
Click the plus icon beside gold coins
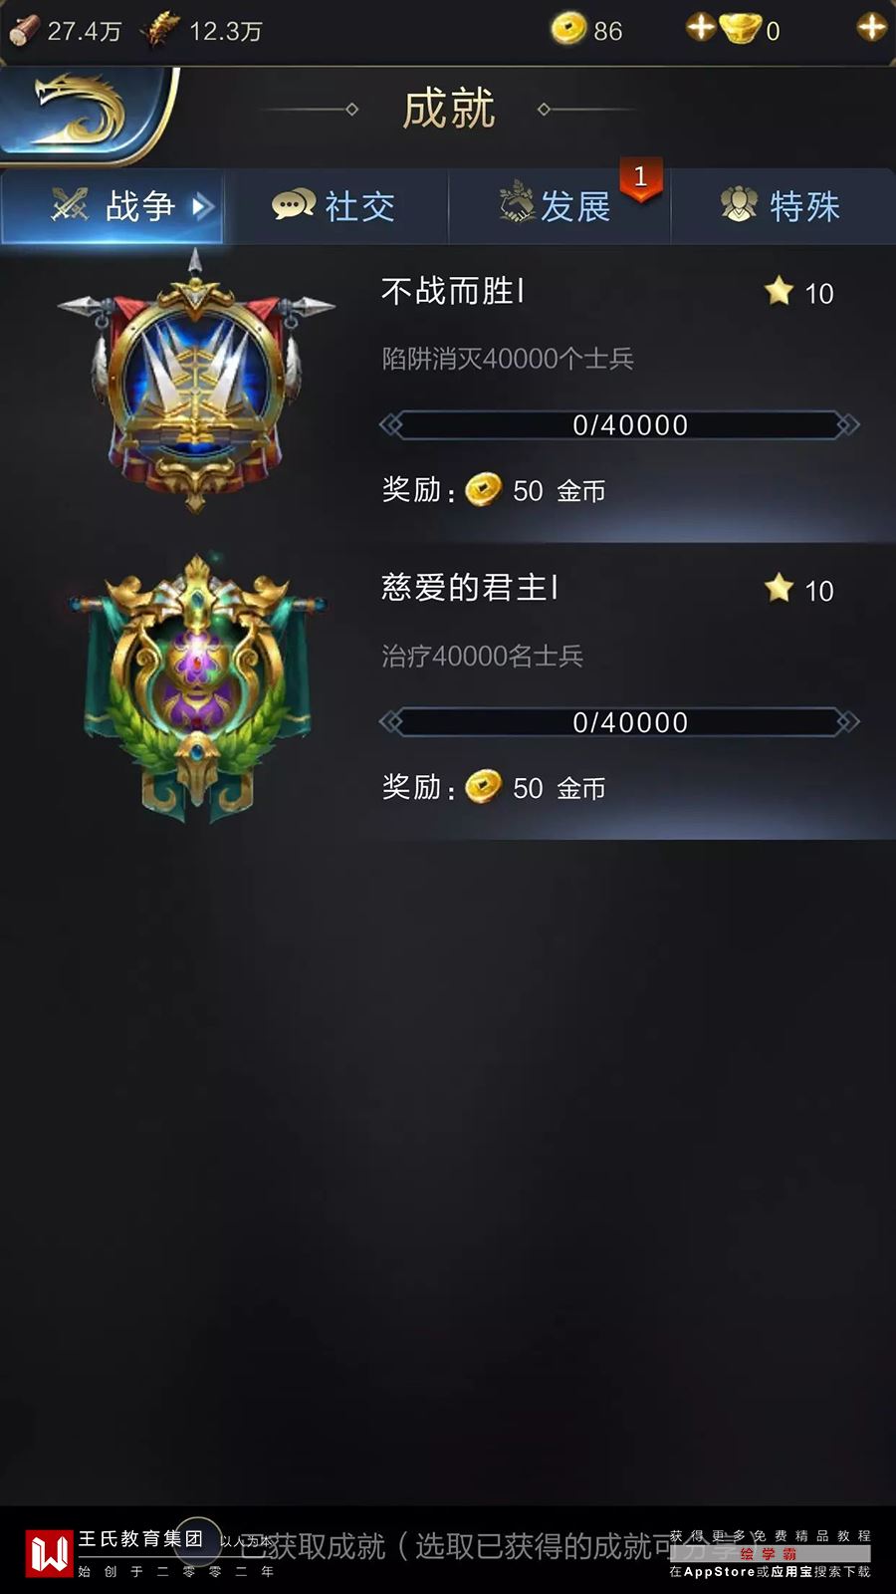[701, 27]
